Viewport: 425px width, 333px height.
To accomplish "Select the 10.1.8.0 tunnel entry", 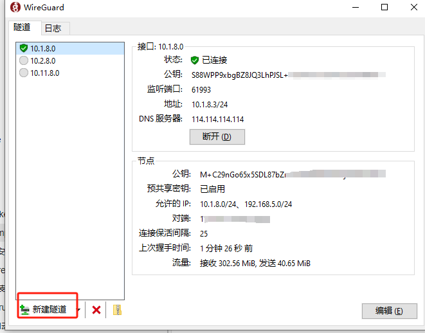I will pyautogui.click(x=70, y=48).
